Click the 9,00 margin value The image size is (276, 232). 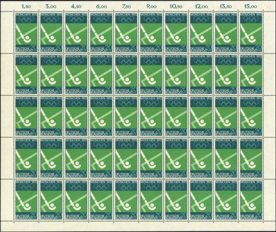152,7
